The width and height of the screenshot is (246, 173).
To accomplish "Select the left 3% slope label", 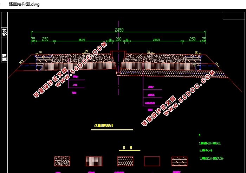I will click(41, 52).
